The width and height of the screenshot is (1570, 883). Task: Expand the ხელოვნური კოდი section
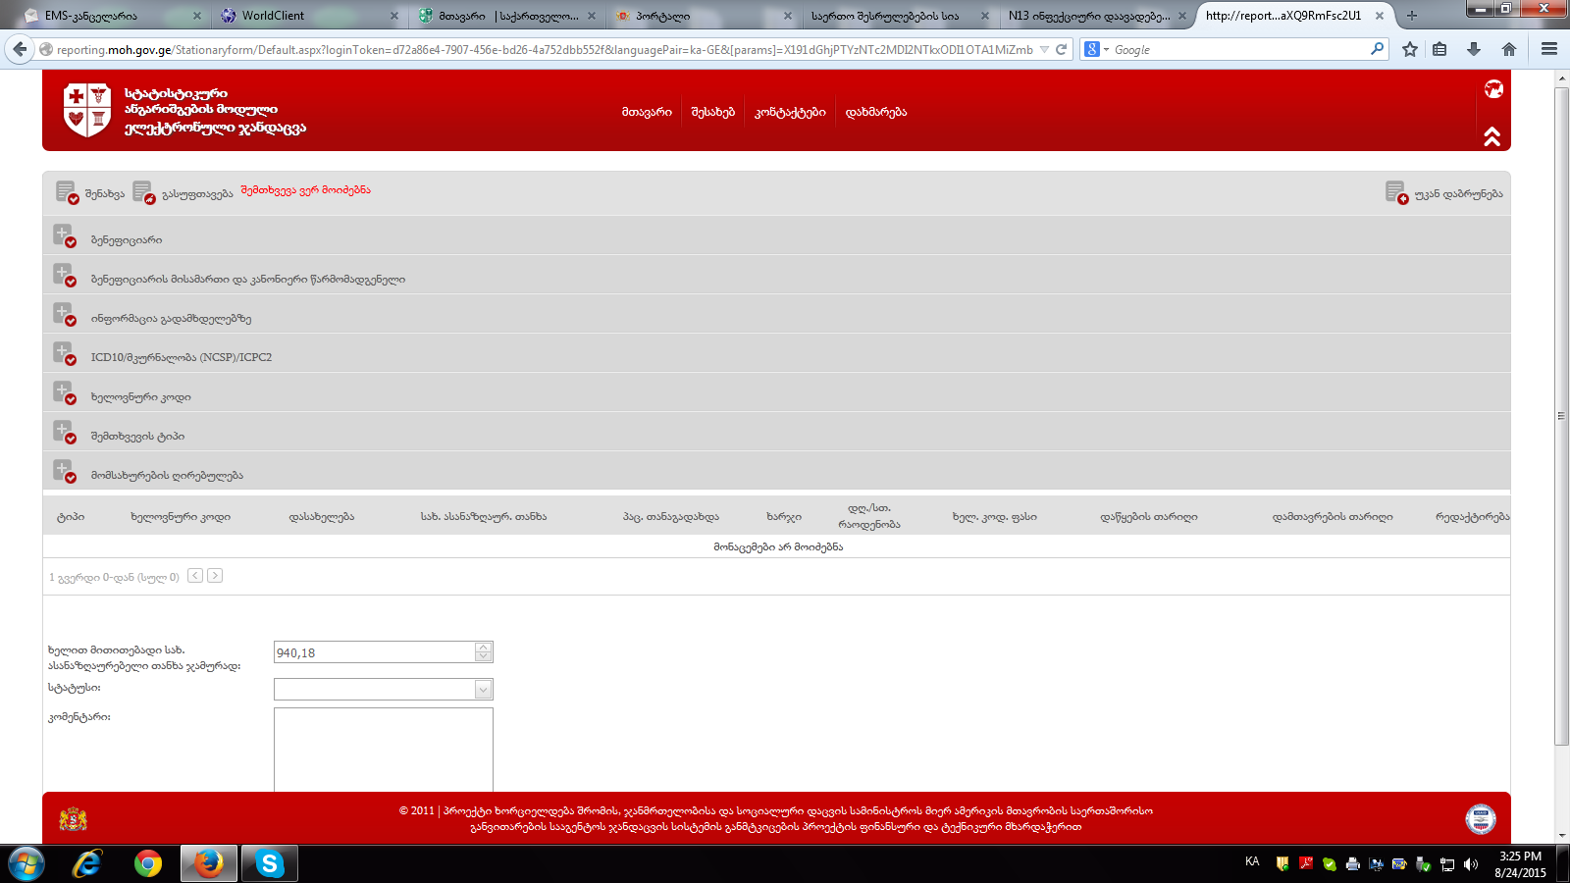[x=64, y=393]
